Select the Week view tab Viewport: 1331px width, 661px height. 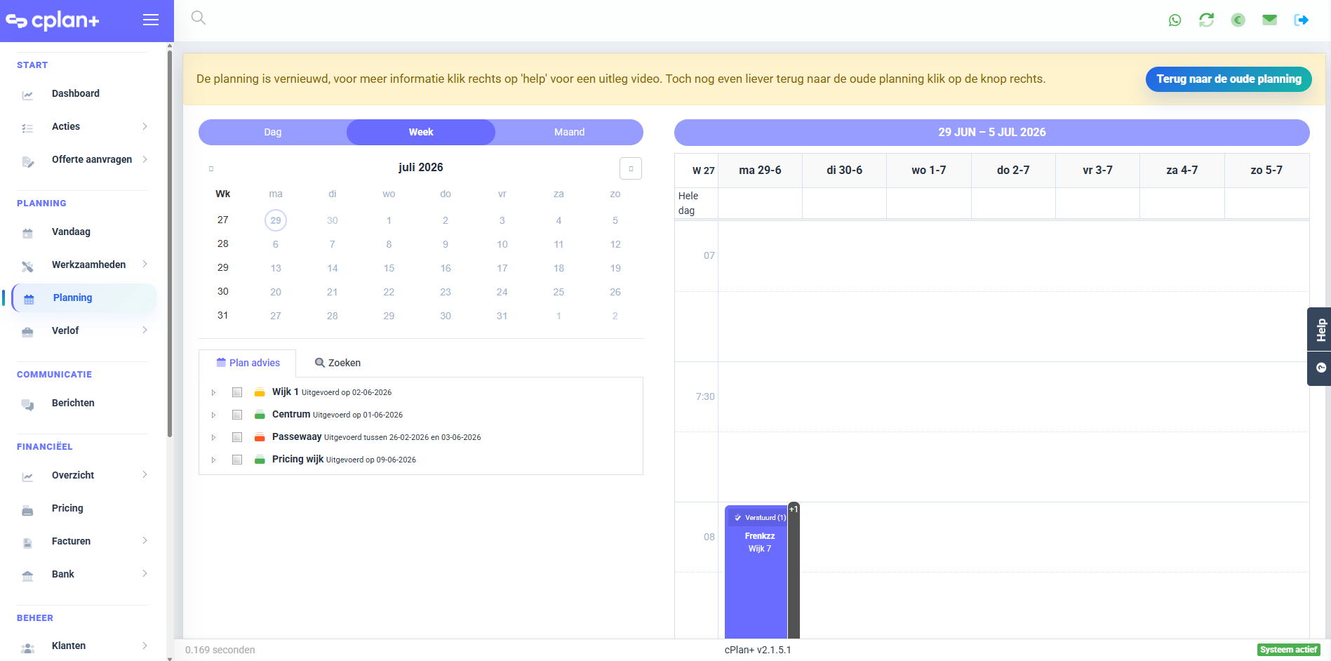coord(421,132)
